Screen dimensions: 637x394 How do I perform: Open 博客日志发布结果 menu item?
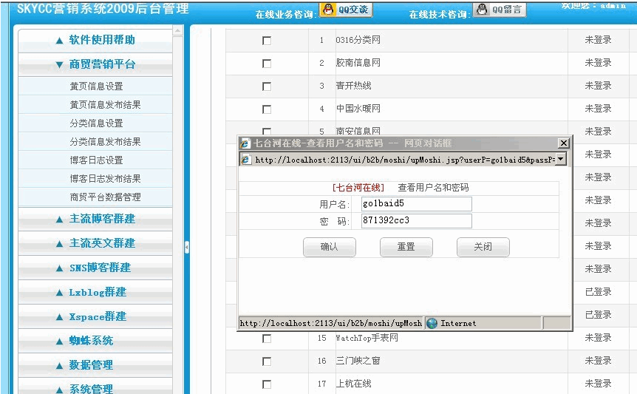point(105,179)
